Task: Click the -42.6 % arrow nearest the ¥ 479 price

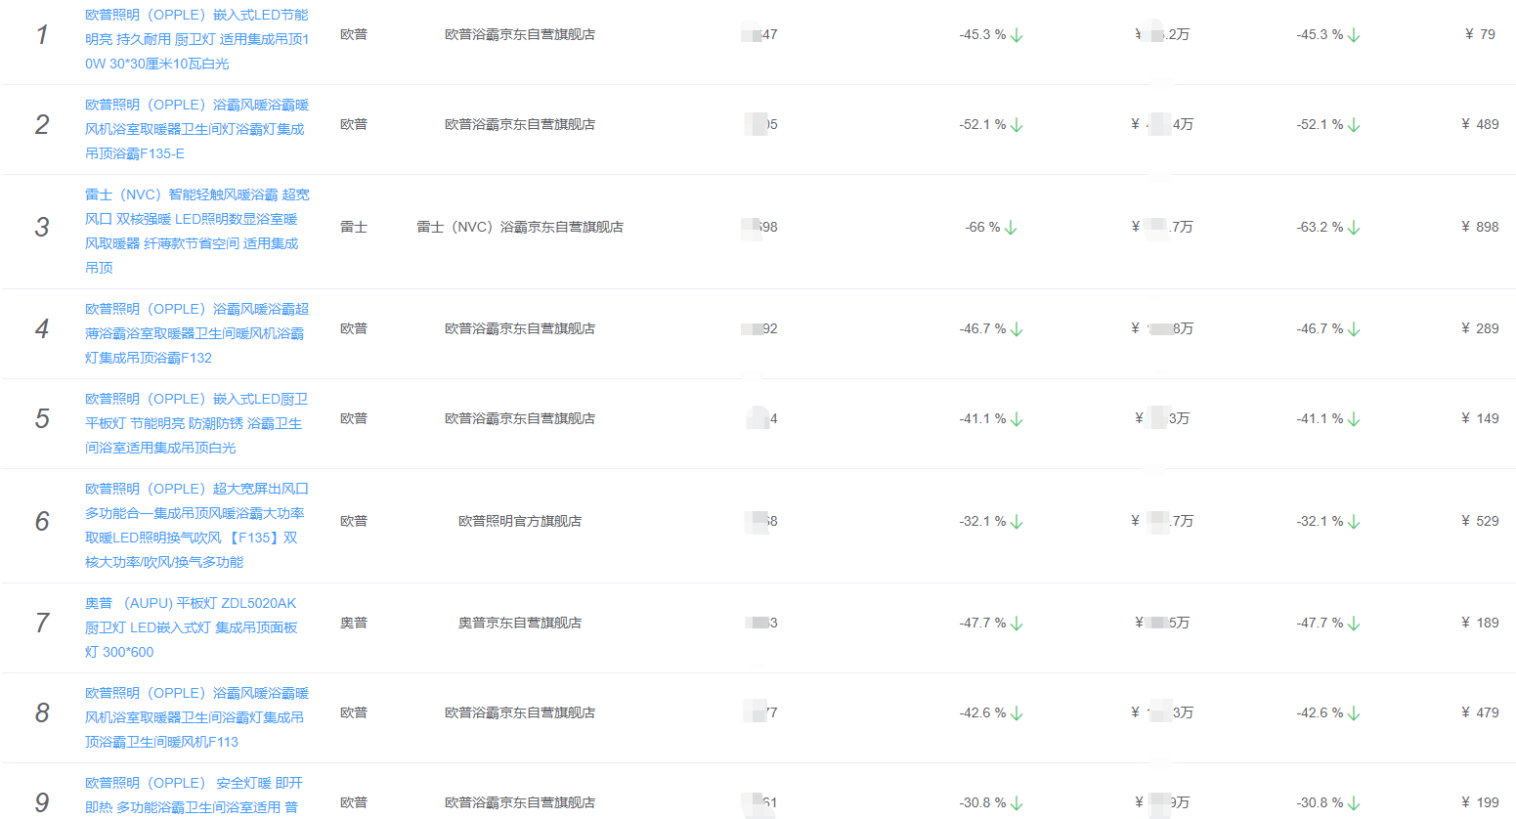Action: pos(1354,713)
